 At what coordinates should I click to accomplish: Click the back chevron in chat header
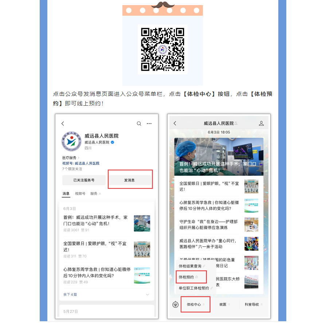click(175, 124)
